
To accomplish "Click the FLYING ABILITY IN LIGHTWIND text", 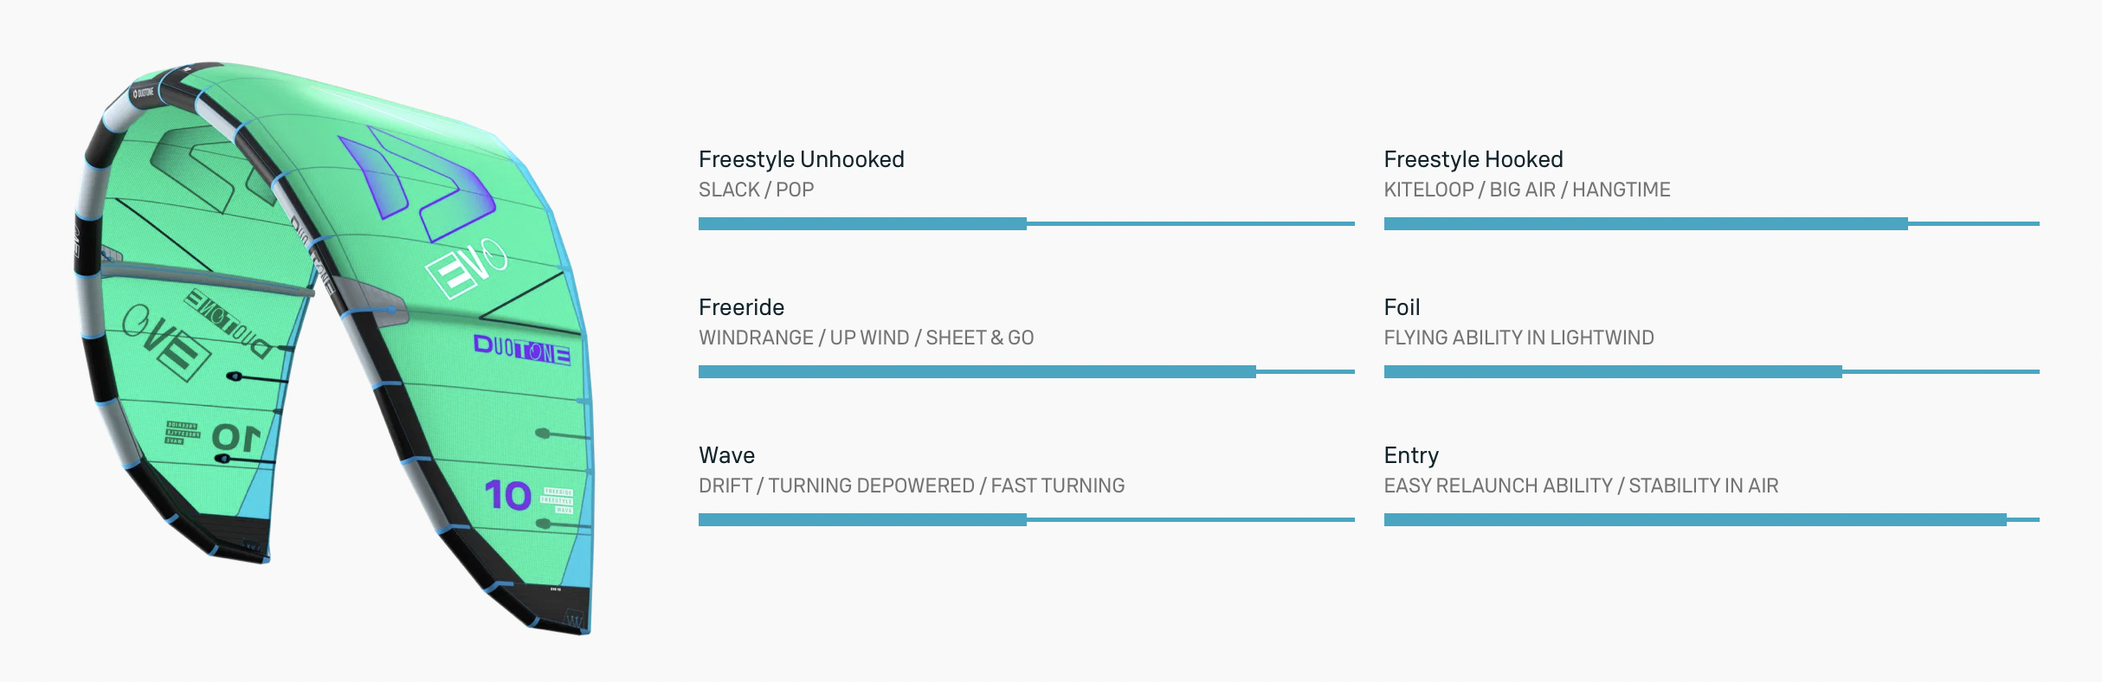I will (1518, 338).
